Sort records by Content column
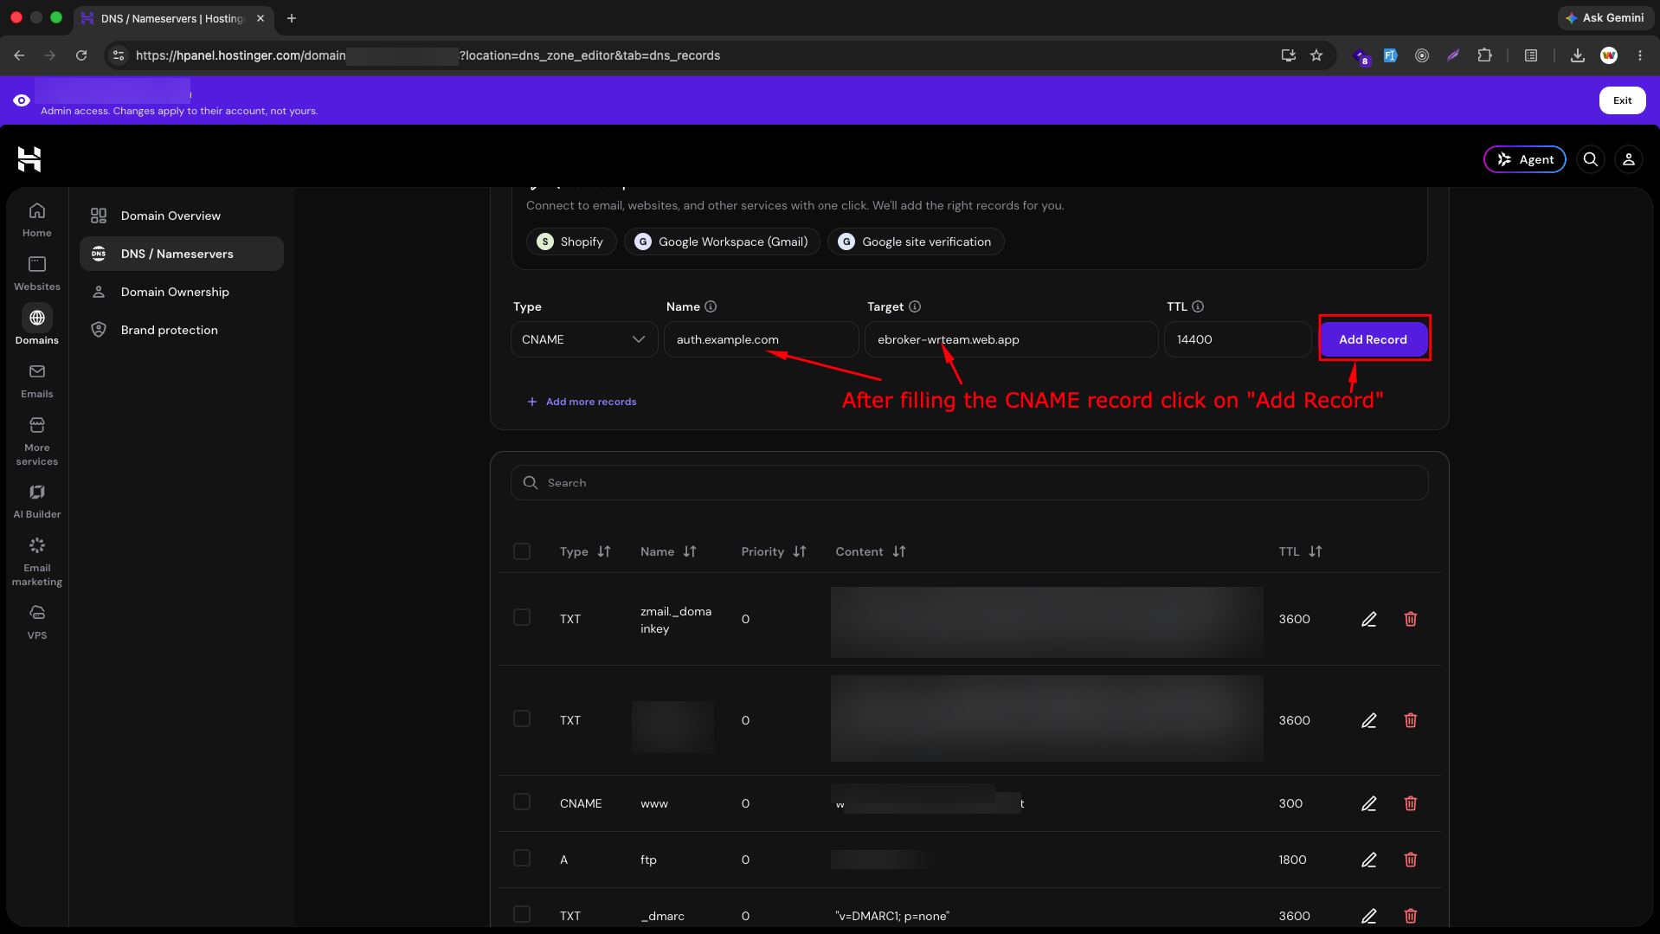1660x934 pixels. coord(899,551)
